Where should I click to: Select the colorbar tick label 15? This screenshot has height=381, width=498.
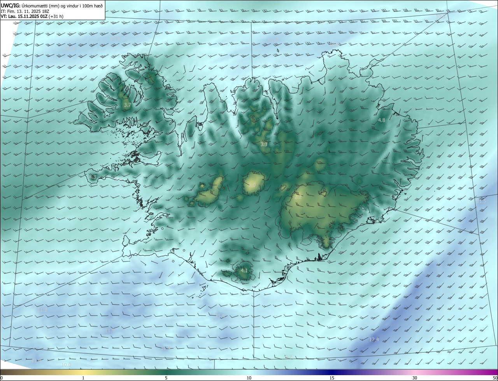pos(332,378)
